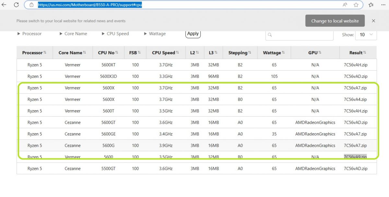This screenshot has height=197, width=389.
Task: Click AMDRadeonGraphics in the 5600GT row
Action: point(315,122)
